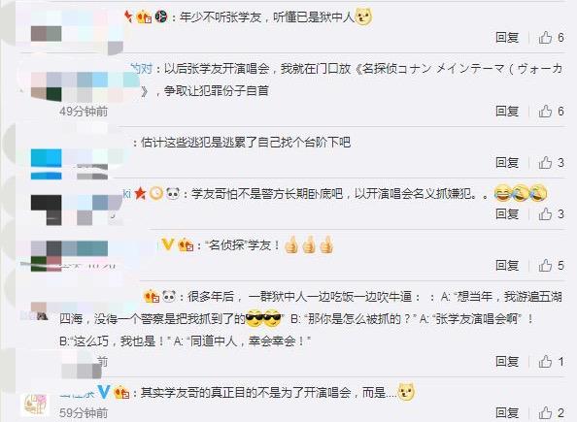
Task: Click the panda badge beside 学友哥怕不是 comment
Action: click(173, 193)
